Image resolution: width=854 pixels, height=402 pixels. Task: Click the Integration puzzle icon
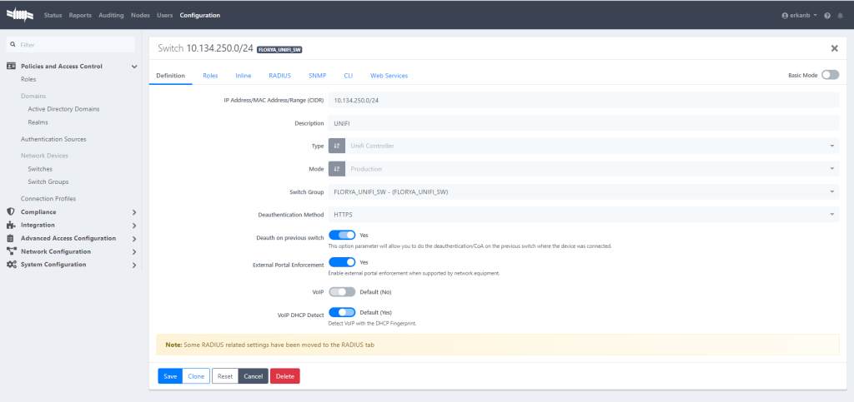click(x=11, y=225)
